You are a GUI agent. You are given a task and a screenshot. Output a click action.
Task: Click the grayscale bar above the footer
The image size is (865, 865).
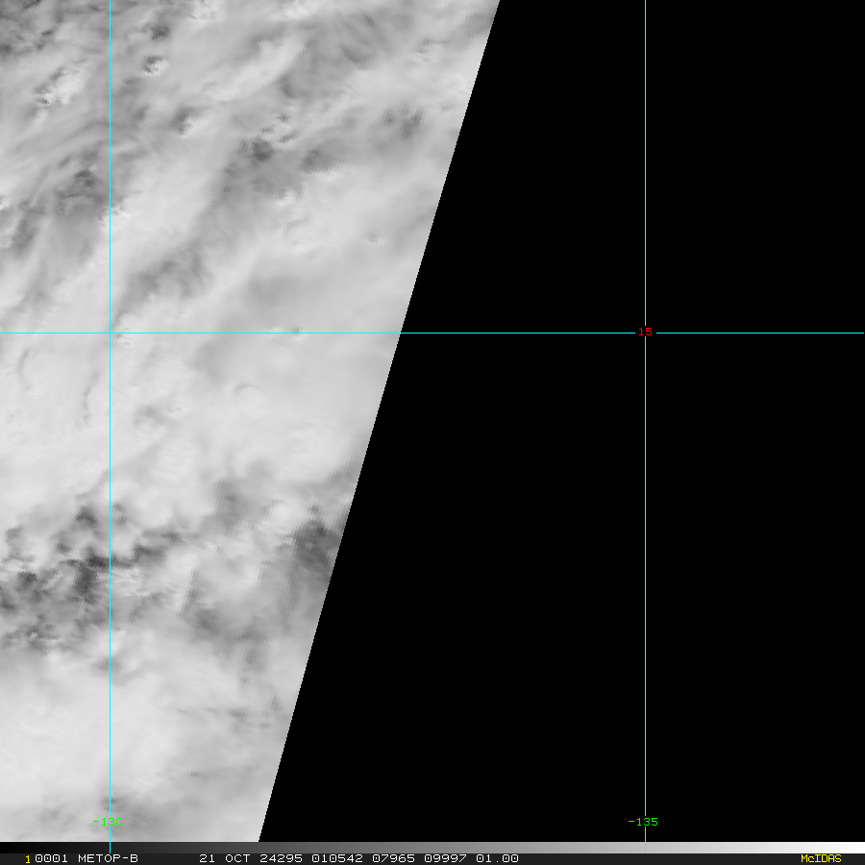point(432,848)
